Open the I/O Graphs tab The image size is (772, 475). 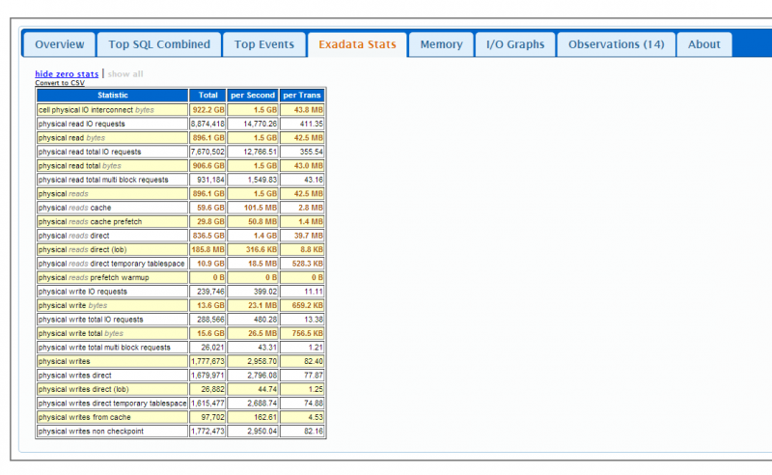click(515, 44)
